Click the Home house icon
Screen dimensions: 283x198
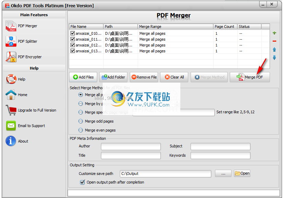(x=11, y=95)
